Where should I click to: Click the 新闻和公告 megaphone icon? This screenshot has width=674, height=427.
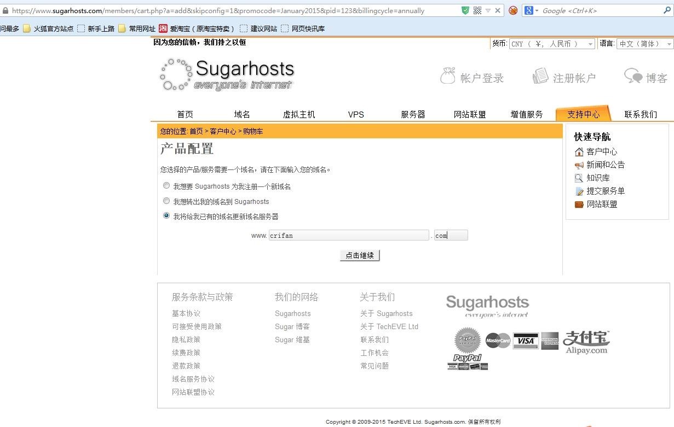coord(579,165)
